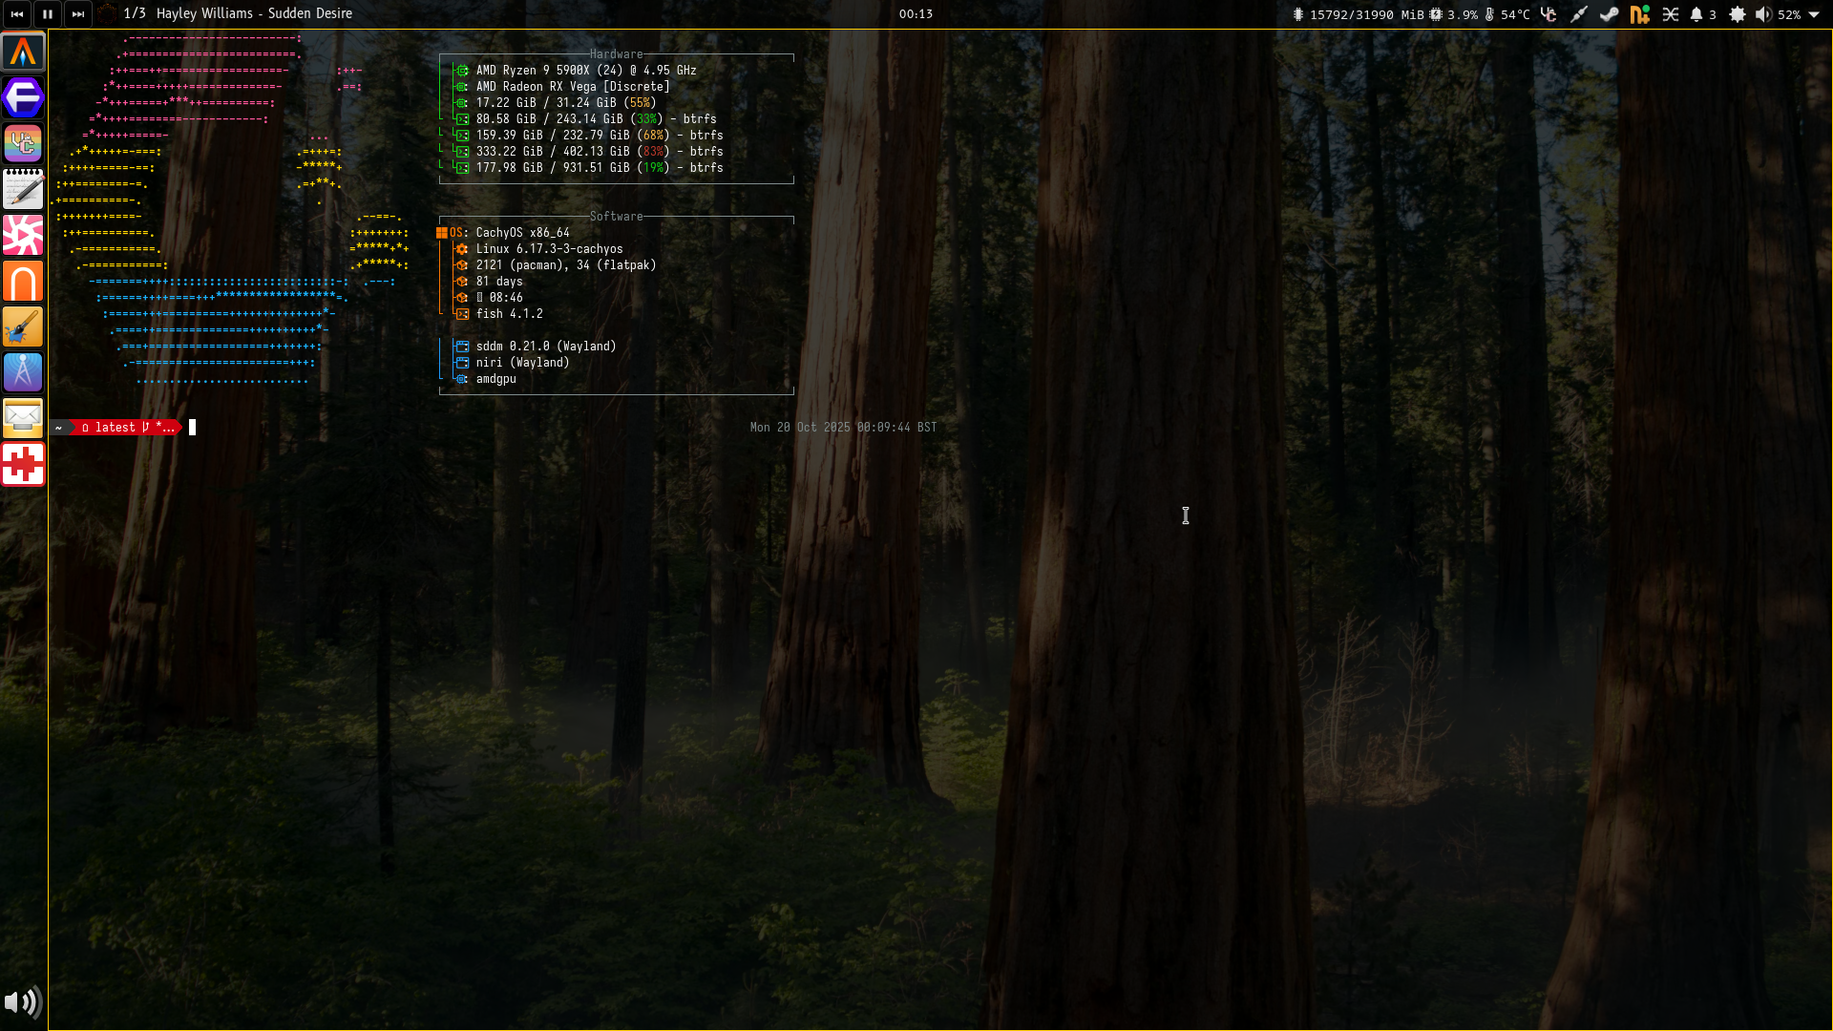Screen dimensions: 1833x1031
Task: Open the Krita paintbrush dock icon
Action: pyautogui.click(x=23, y=326)
